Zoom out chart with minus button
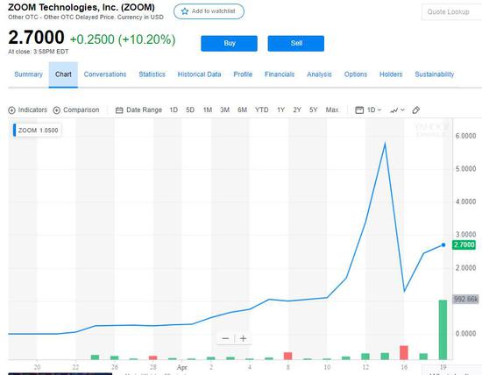The height and width of the screenshot is (375, 482). pyautogui.click(x=225, y=338)
